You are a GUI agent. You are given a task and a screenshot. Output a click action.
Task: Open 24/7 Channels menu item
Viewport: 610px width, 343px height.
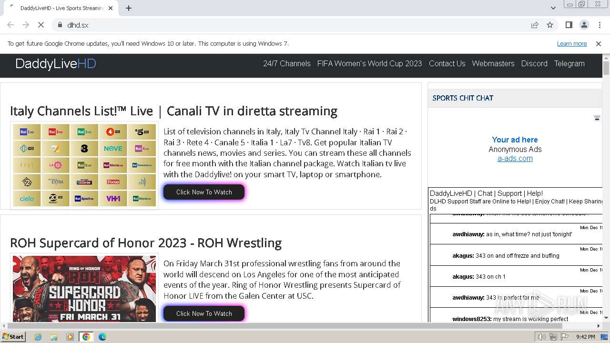click(287, 63)
